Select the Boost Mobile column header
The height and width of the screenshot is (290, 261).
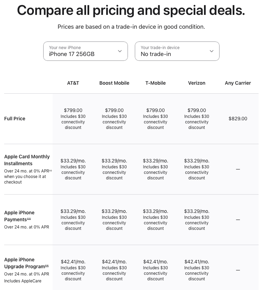click(x=114, y=83)
